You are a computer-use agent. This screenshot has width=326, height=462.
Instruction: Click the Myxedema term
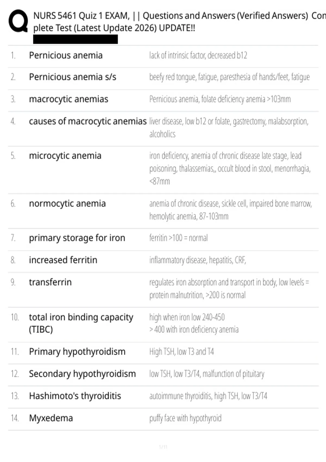click(x=51, y=418)
